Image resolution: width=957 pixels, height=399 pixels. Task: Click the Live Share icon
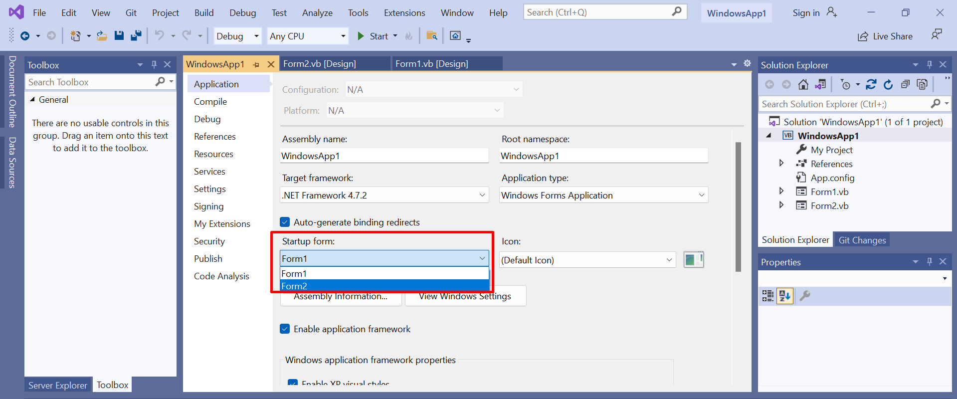862,36
